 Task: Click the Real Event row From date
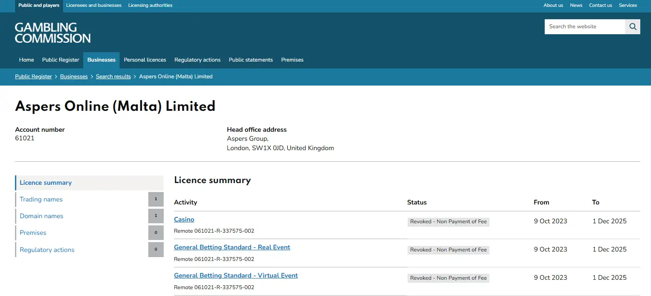(550, 249)
